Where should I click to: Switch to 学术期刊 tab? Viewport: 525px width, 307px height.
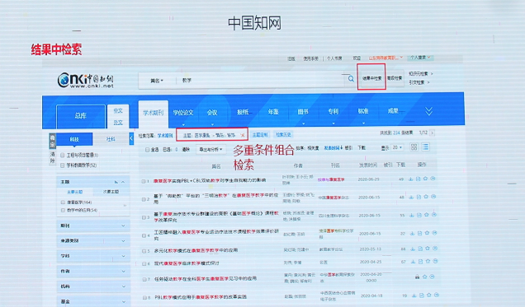click(154, 113)
